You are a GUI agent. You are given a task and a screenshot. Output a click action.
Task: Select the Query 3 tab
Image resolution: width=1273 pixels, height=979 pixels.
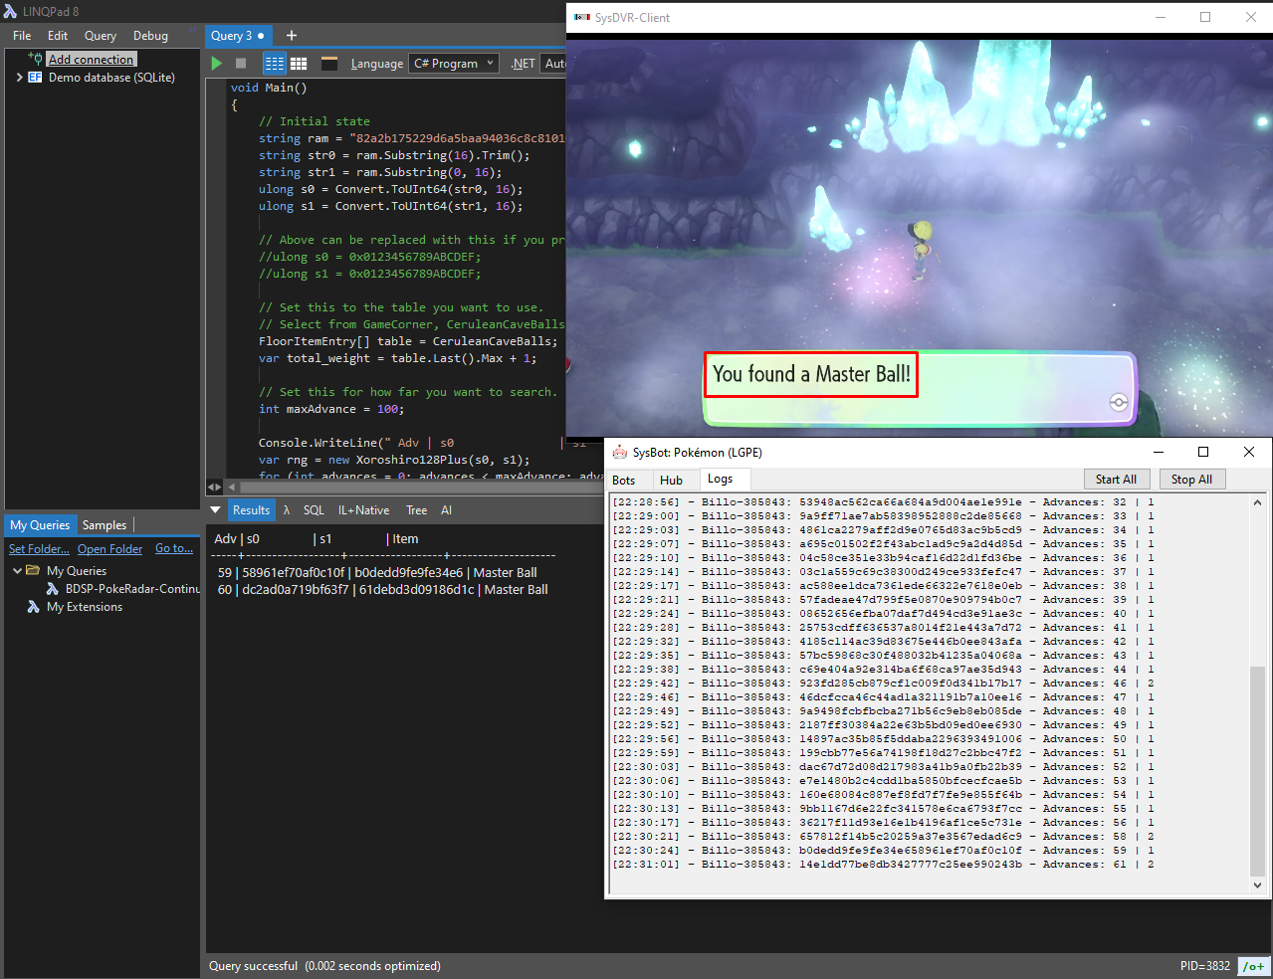(238, 35)
